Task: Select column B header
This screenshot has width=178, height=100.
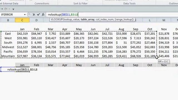Action: [8, 20]
